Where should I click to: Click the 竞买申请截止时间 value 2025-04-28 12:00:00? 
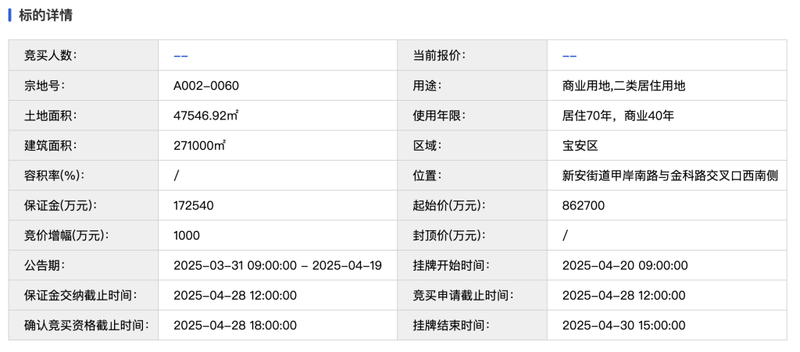[x=623, y=296]
